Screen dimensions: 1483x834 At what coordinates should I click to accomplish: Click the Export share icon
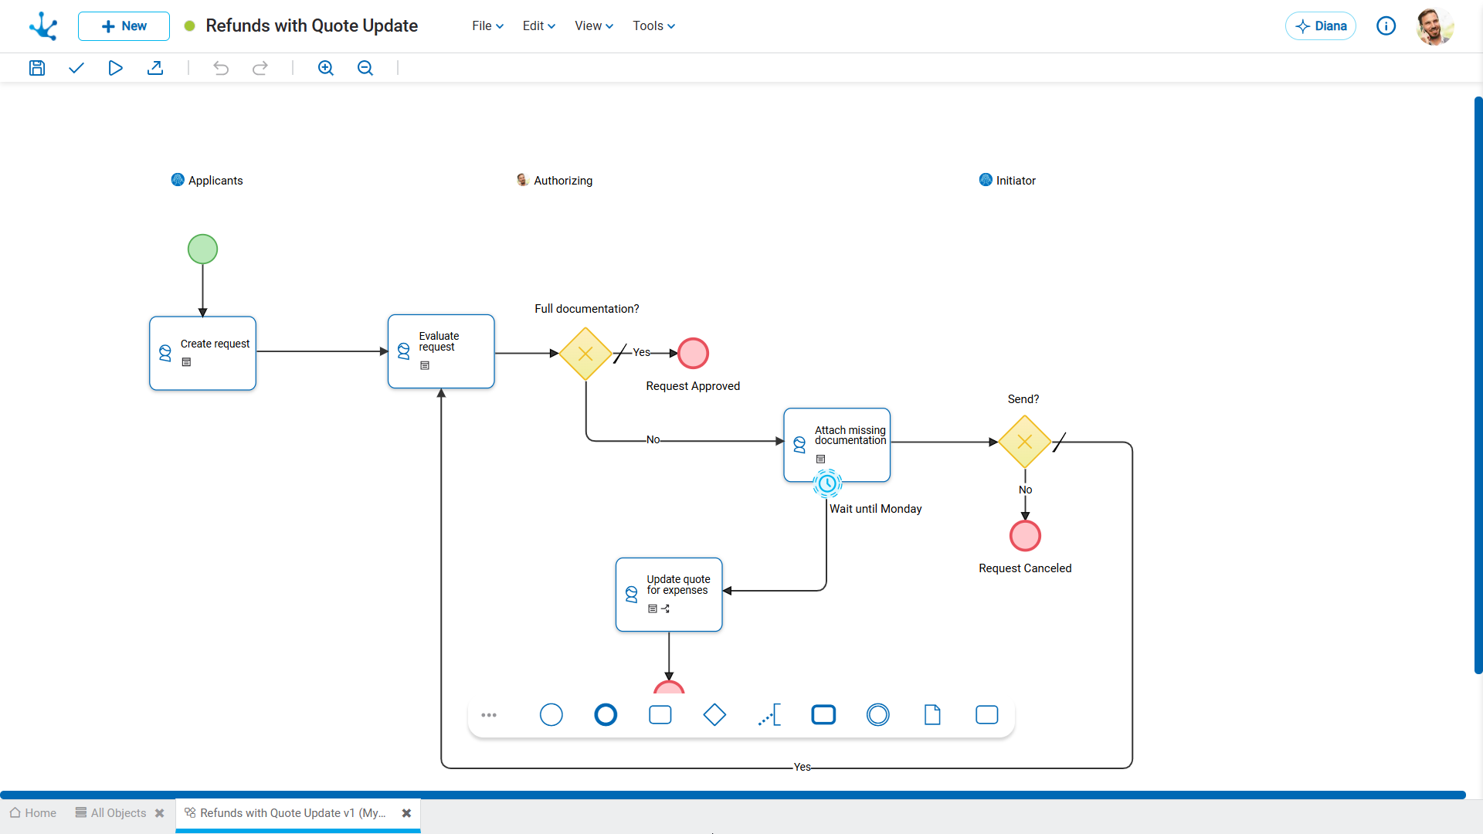(155, 68)
